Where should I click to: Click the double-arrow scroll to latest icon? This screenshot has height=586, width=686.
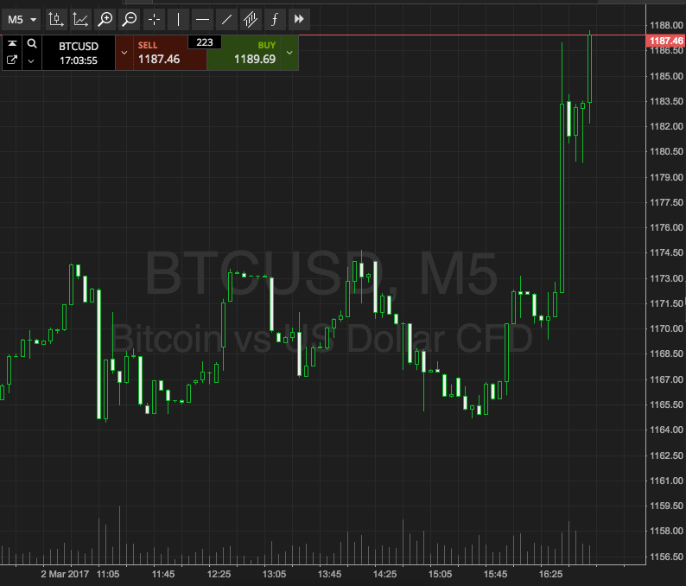coord(299,18)
